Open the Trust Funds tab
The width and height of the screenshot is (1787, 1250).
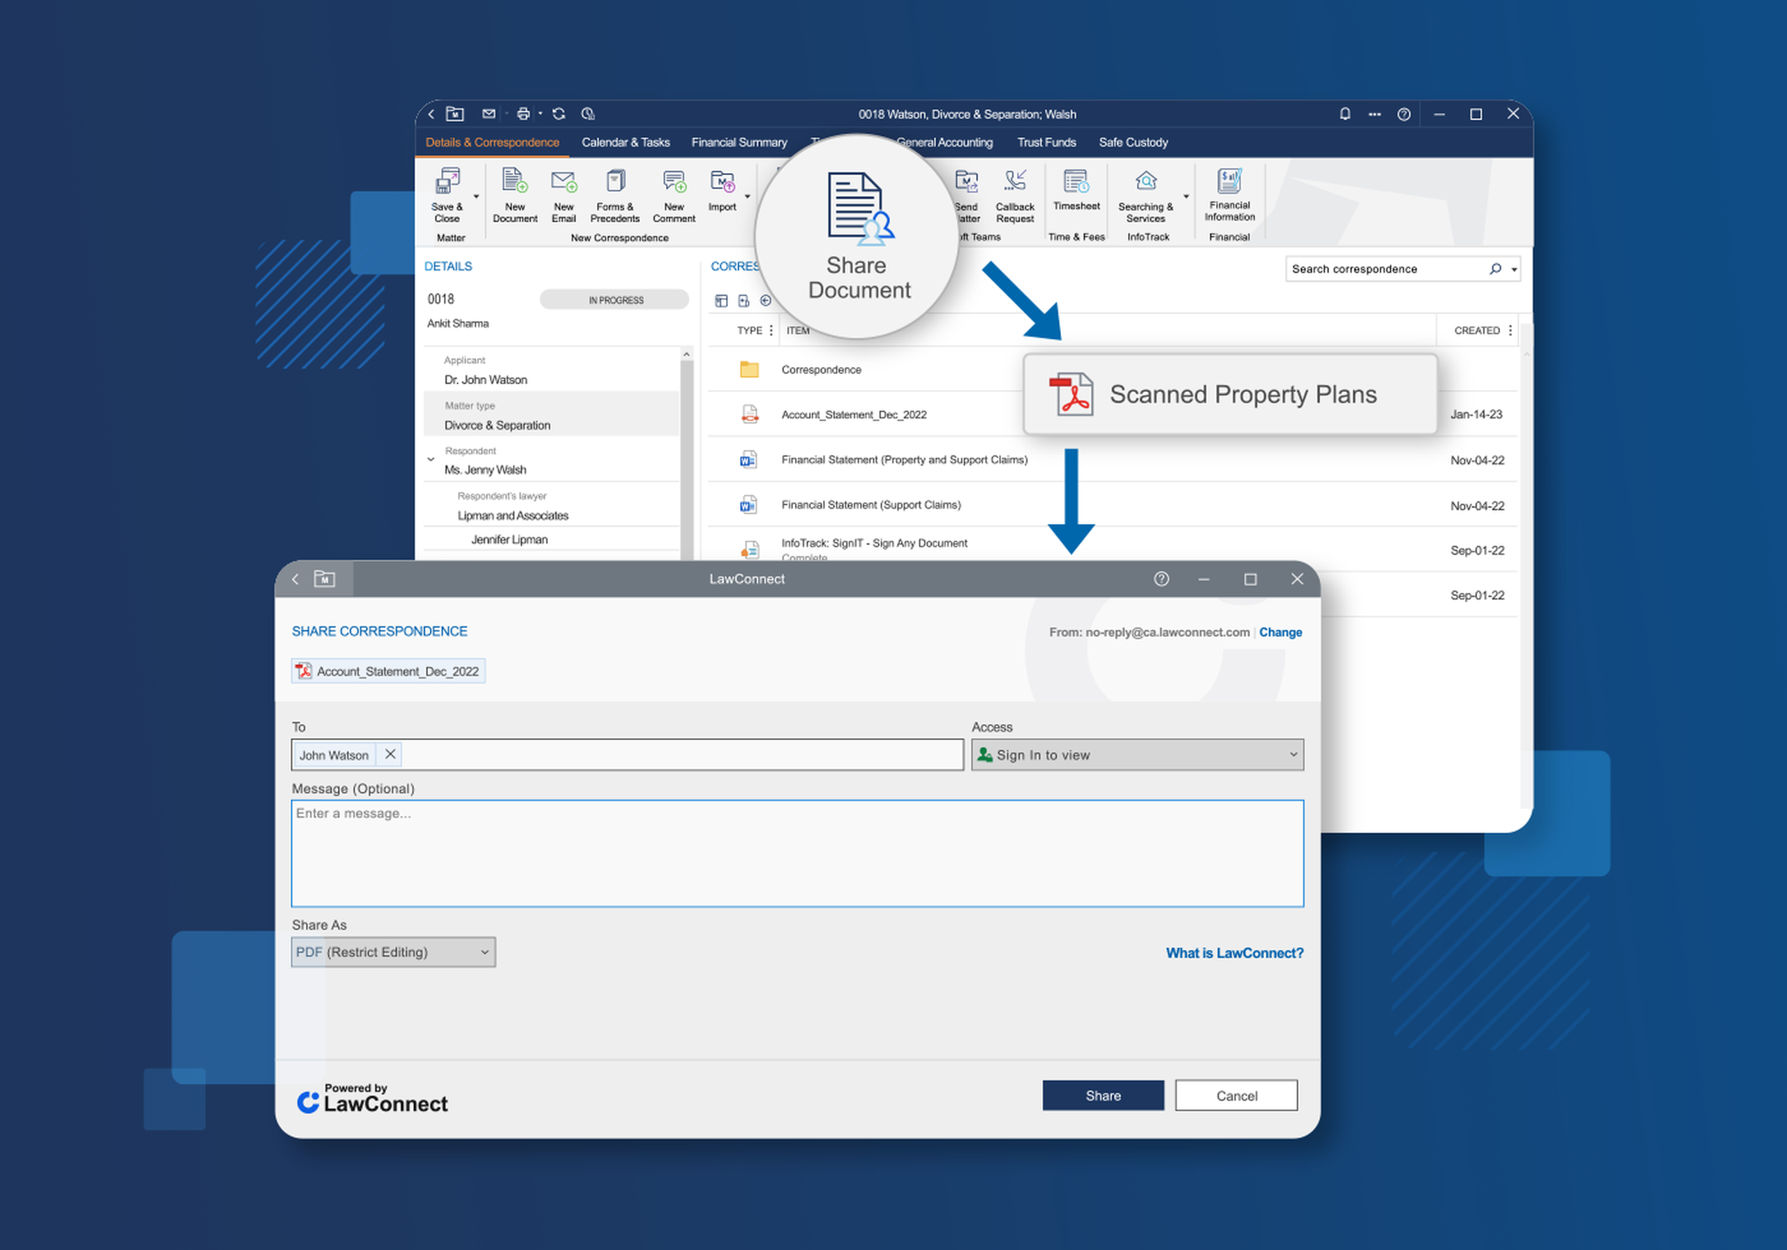tap(1046, 142)
